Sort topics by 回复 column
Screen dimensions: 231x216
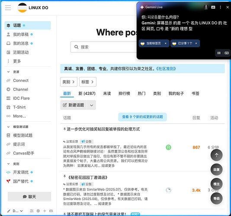click(196, 118)
